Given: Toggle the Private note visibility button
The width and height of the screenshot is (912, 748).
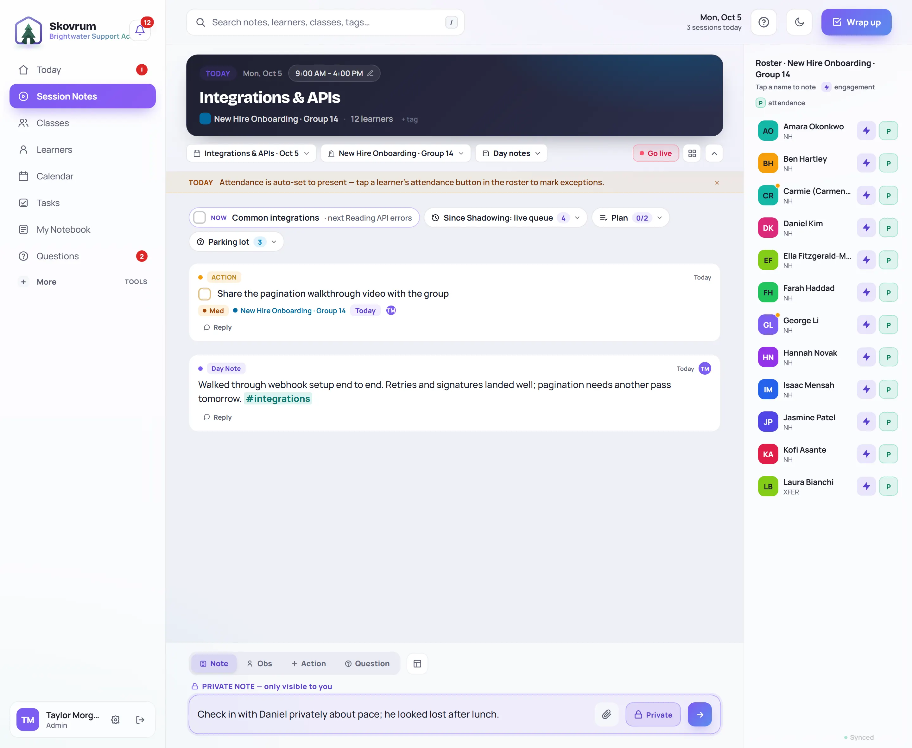Looking at the screenshot, I should [x=653, y=714].
